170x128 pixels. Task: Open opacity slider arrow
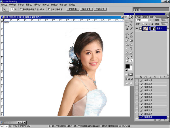(167, 20)
